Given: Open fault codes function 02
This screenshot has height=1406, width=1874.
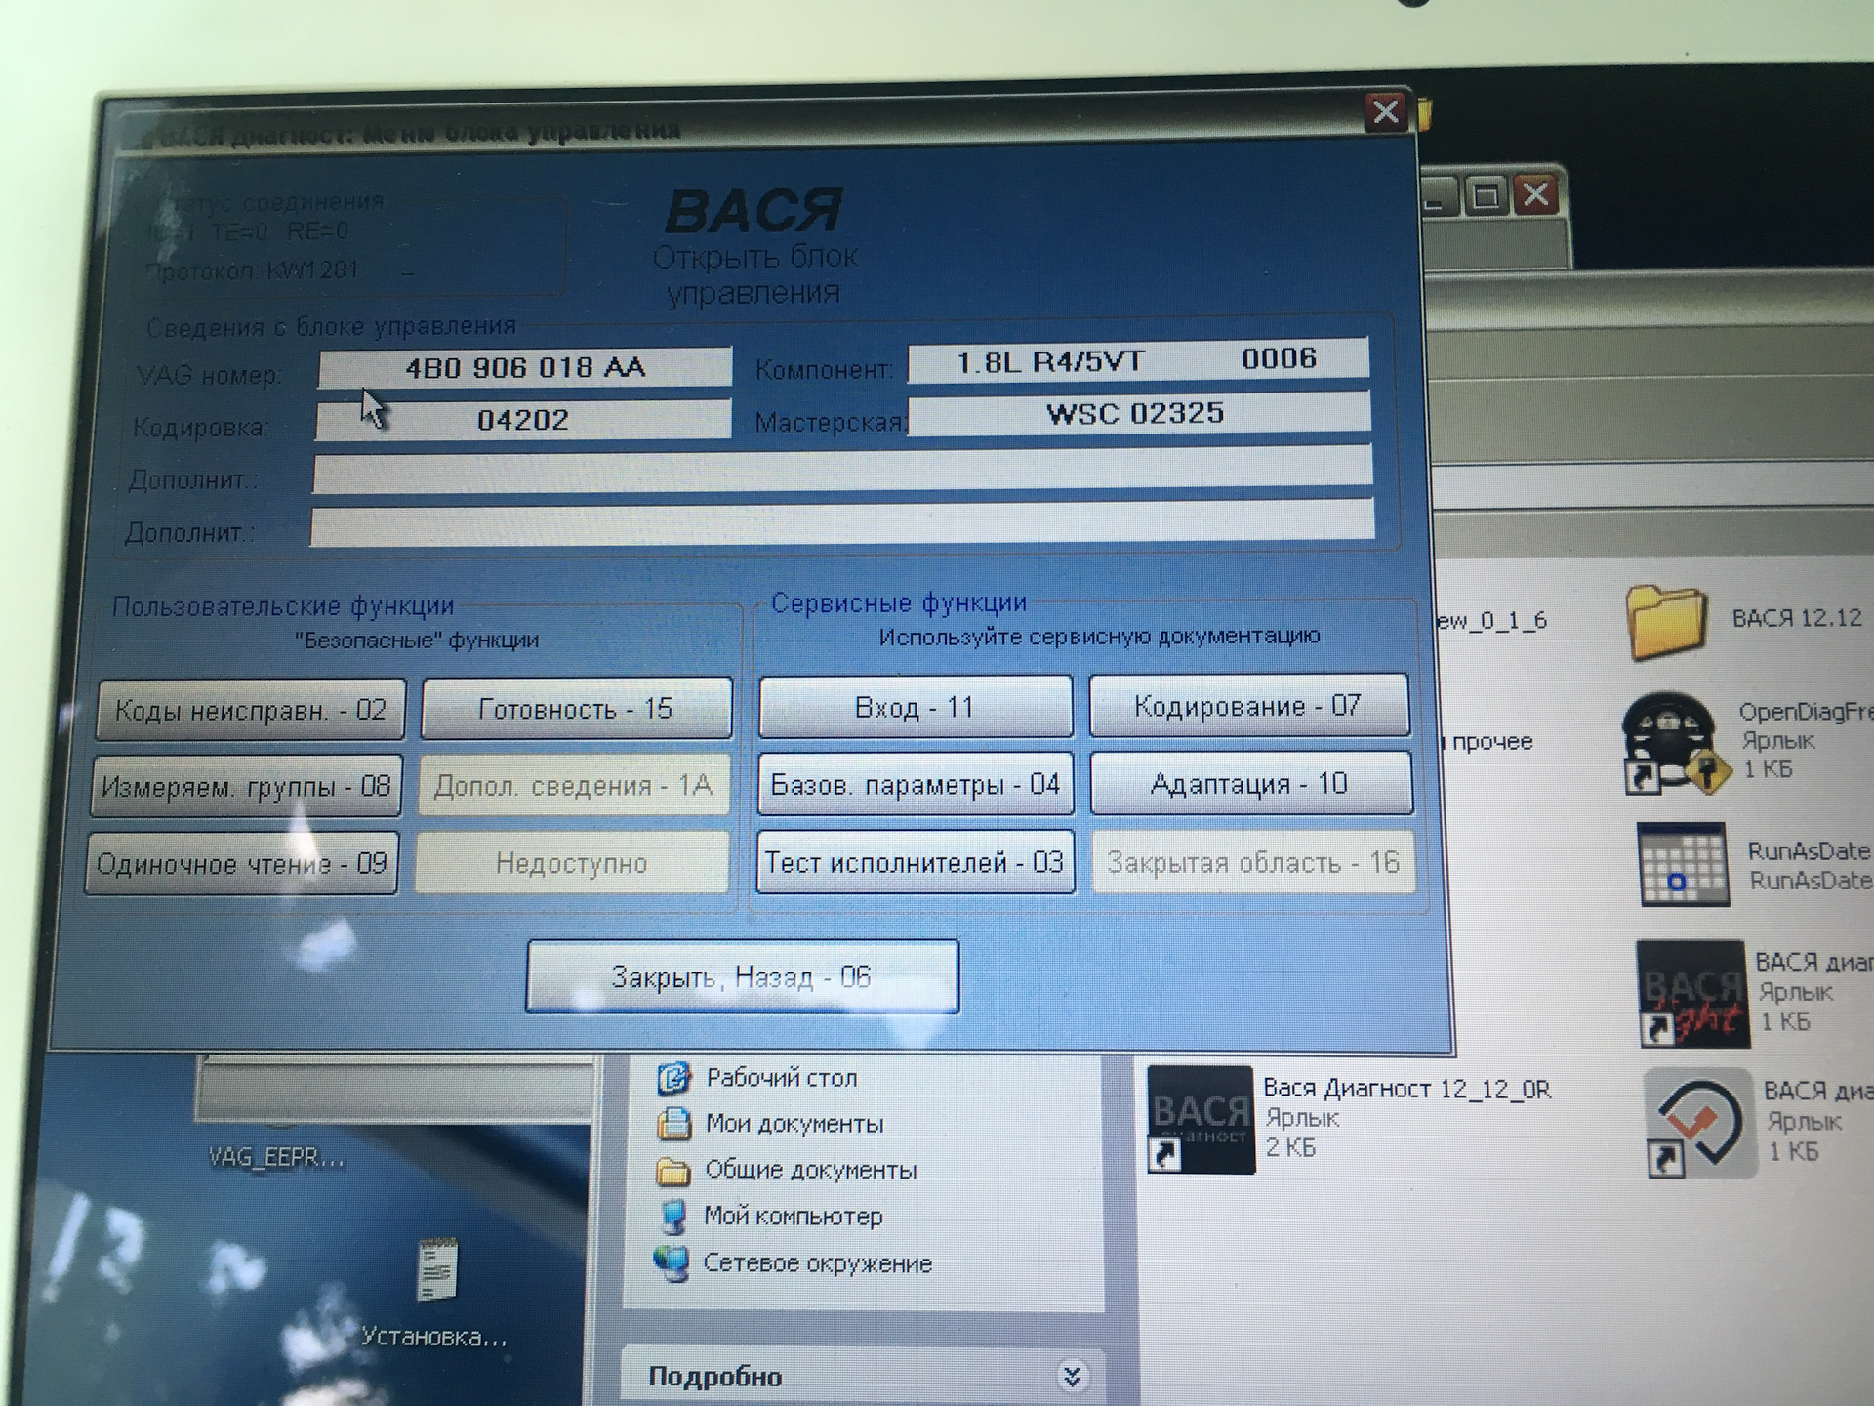Looking at the screenshot, I should (x=251, y=710).
